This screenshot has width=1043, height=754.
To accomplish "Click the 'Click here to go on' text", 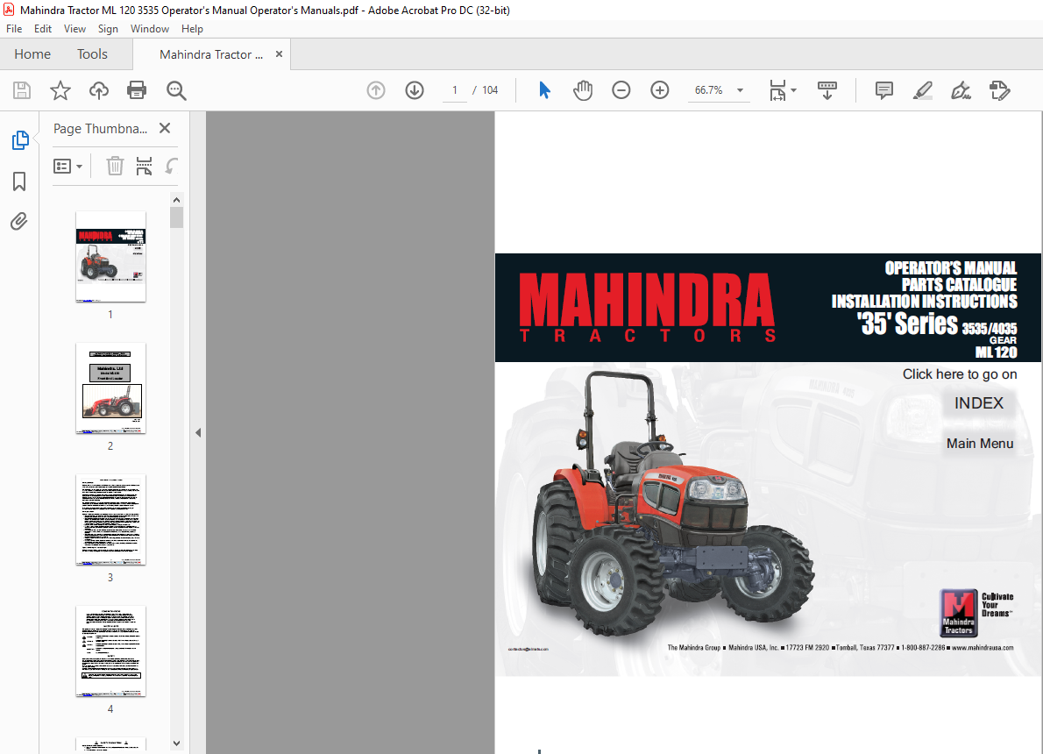I will (x=959, y=374).
